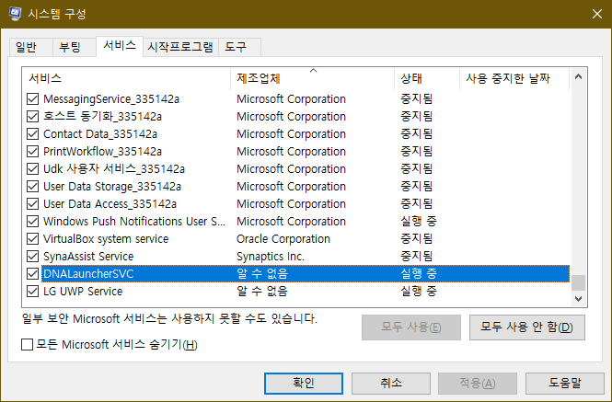The image size is (612, 402).
Task: Toggle Contact Data_335142a checkbox
Action: click(x=33, y=134)
